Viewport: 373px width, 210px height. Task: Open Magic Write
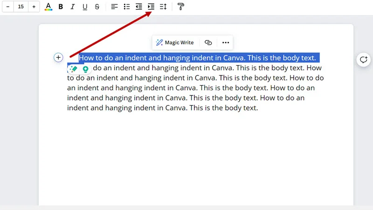(175, 42)
